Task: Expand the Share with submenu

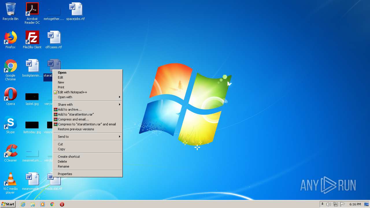Action: 88,105
